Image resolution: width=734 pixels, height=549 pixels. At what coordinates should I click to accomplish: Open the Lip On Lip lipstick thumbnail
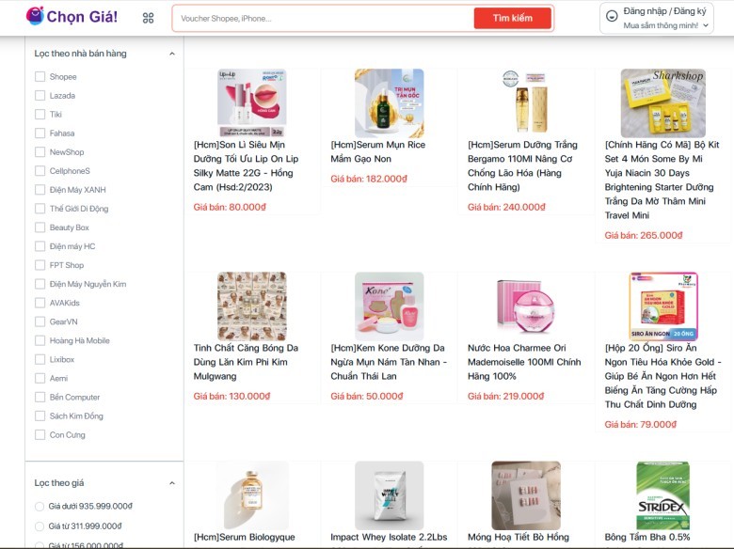(x=252, y=102)
